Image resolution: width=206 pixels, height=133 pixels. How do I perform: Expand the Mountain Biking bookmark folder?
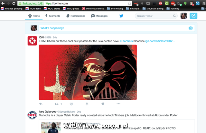153,9
